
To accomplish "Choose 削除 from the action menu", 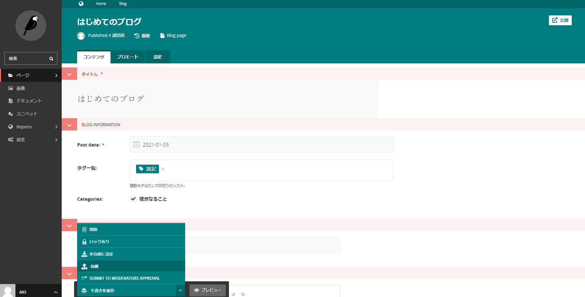I will click(131, 229).
